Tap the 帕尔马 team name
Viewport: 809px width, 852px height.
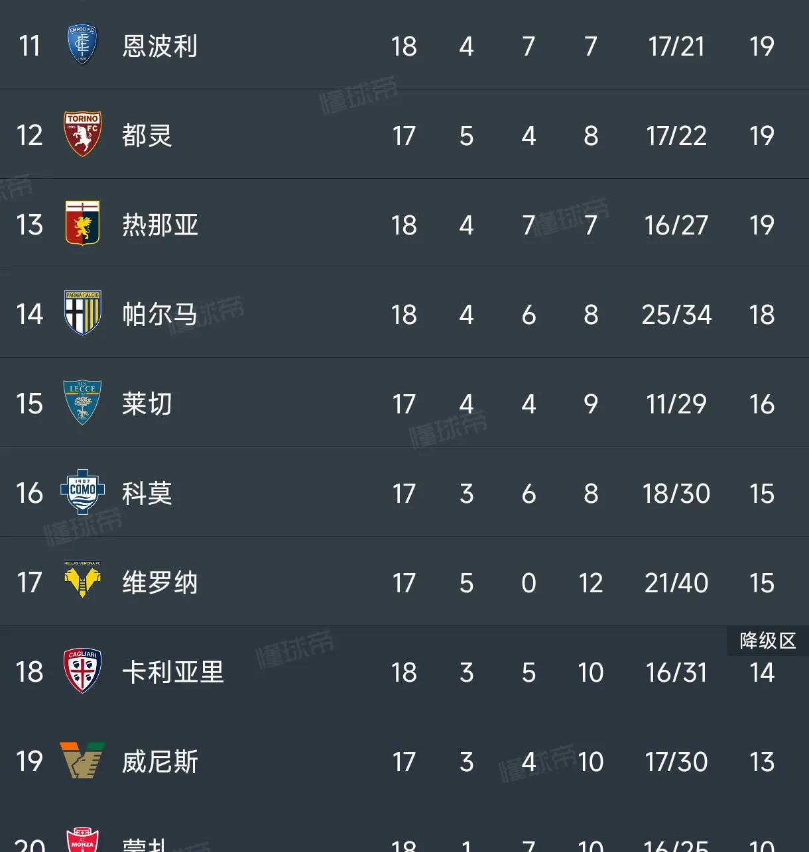(x=160, y=315)
